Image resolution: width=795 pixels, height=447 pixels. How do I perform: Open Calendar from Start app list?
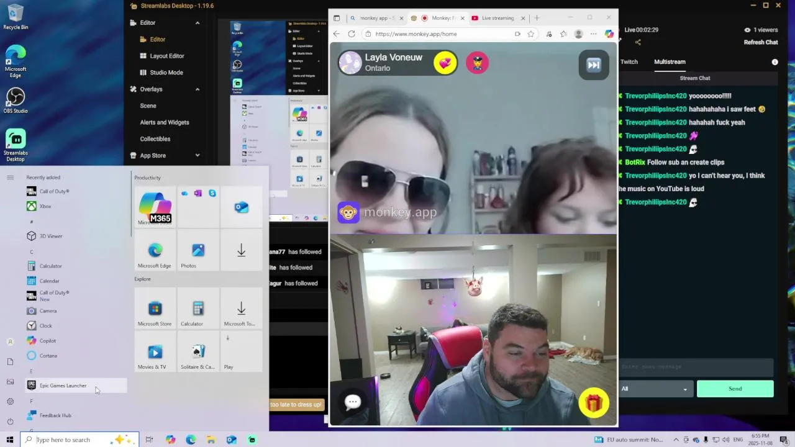(75, 281)
